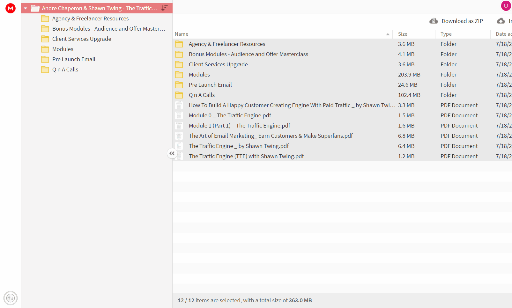Select Bonus Modules folder in sidebar tree

pos(108,29)
